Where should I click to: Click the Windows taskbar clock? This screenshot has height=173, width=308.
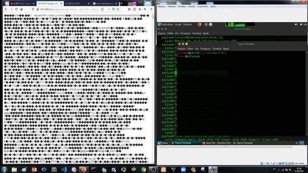[299, 170]
